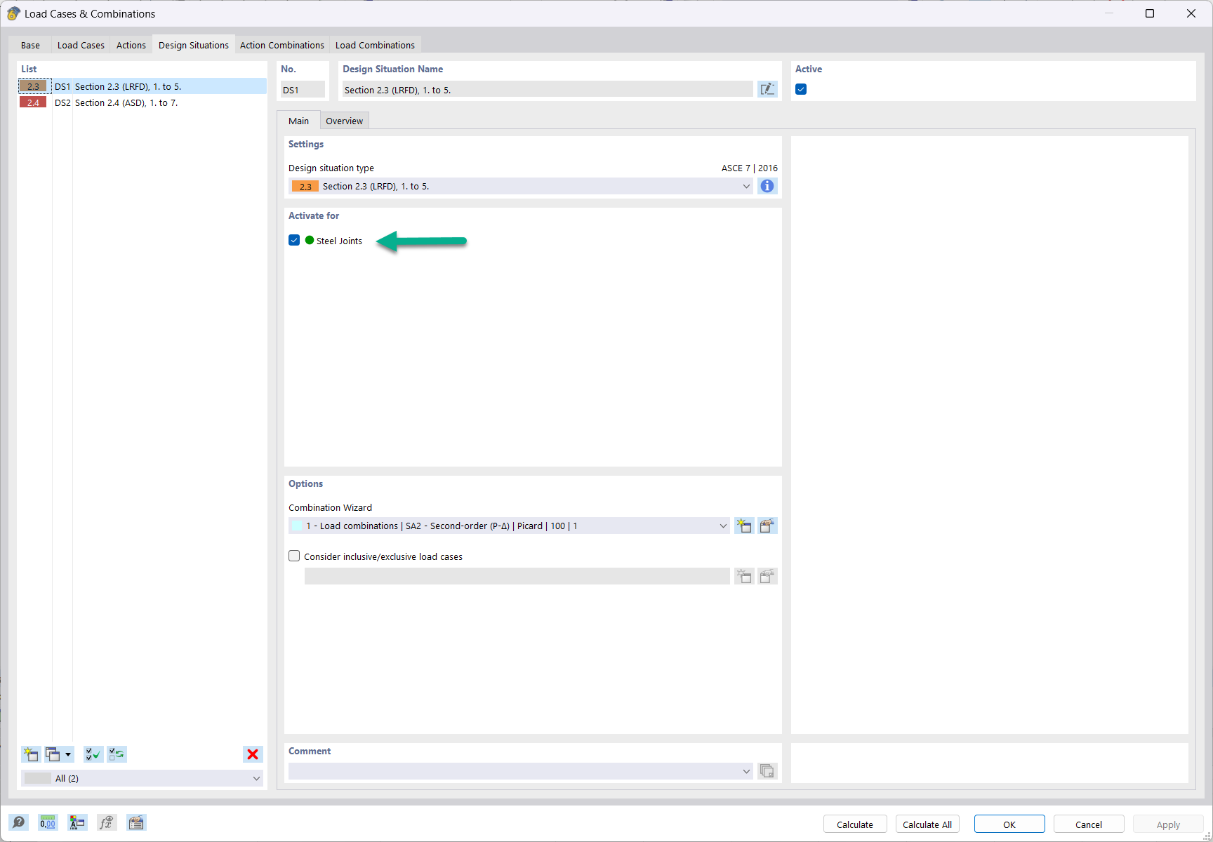The image size is (1213, 842).
Task: Expand design situation type dropdown
Action: [746, 186]
